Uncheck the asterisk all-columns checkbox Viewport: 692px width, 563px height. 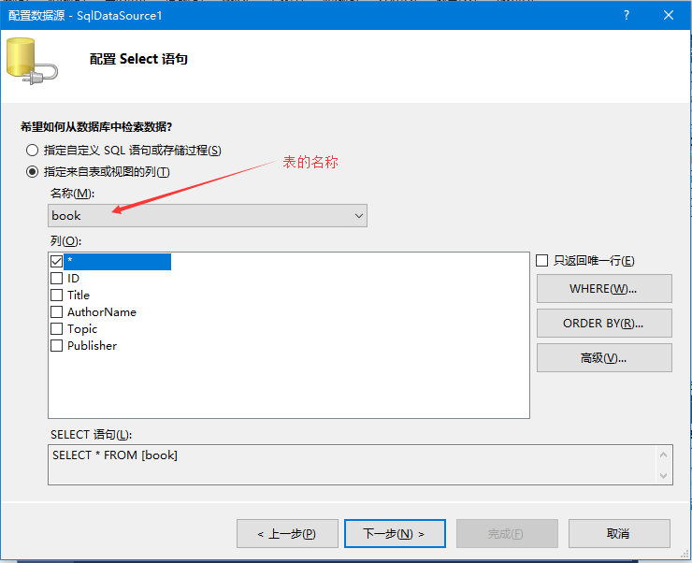pos(57,262)
